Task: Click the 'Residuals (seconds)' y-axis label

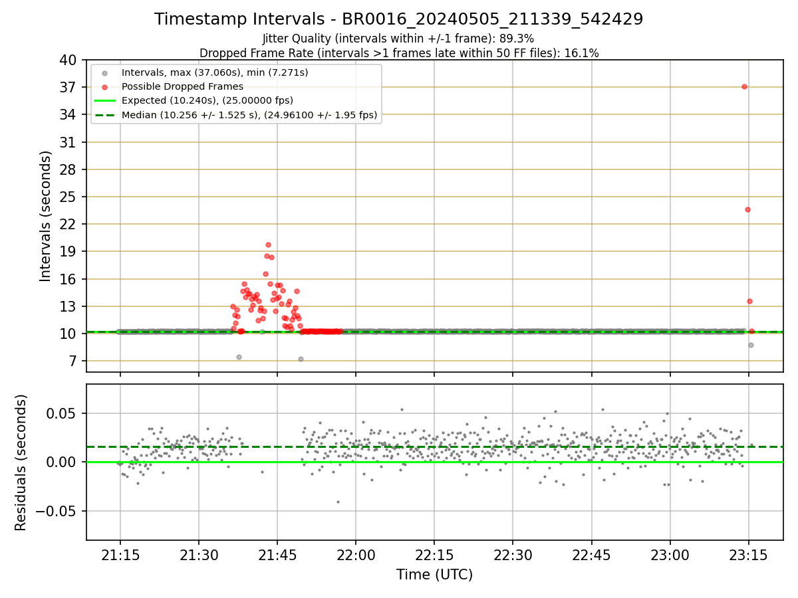Action: click(x=21, y=462)
